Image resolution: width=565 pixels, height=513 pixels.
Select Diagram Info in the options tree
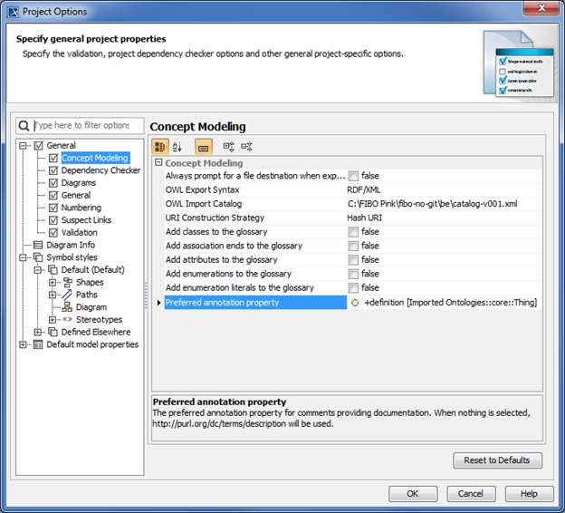71,245
